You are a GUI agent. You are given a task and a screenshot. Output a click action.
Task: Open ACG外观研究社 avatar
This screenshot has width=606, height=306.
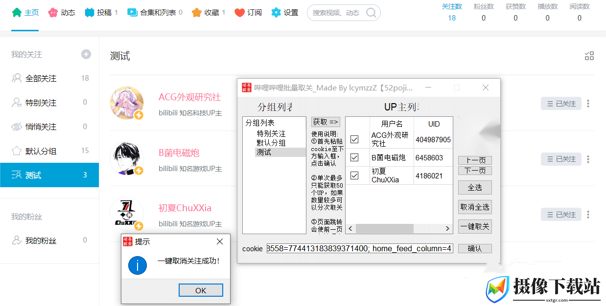pyautogui.click(x=127, y=104)
